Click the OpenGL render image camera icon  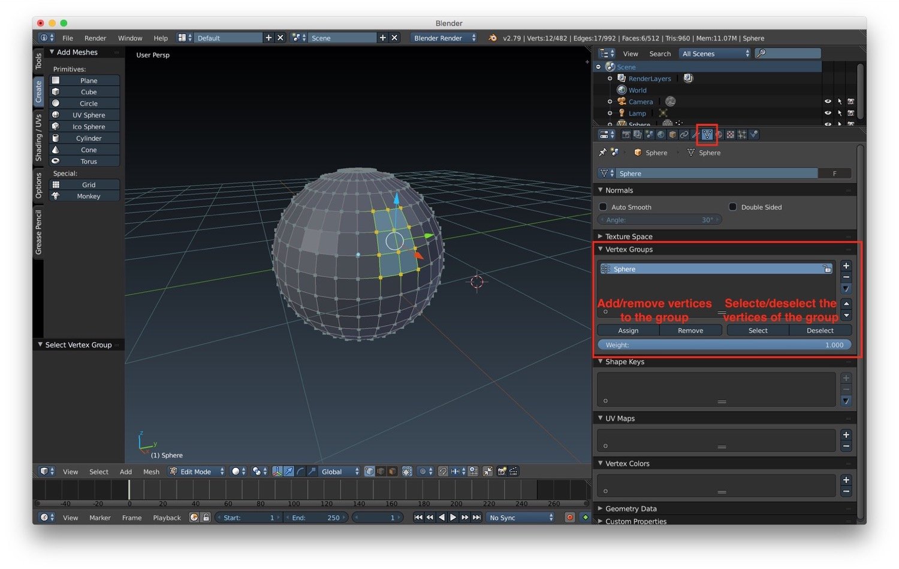(502, 471)
